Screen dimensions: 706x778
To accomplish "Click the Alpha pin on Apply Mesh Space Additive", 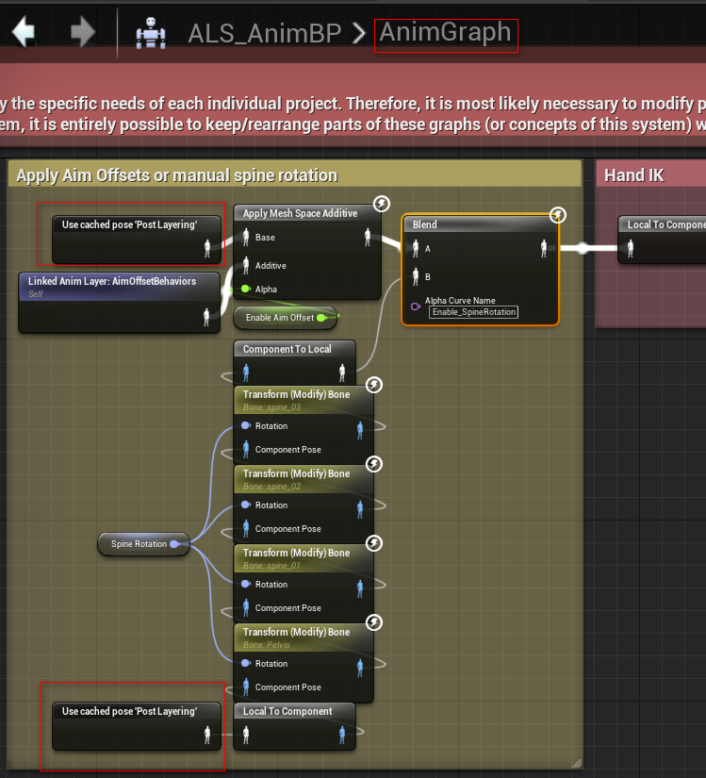I will [x=246, y=290].
